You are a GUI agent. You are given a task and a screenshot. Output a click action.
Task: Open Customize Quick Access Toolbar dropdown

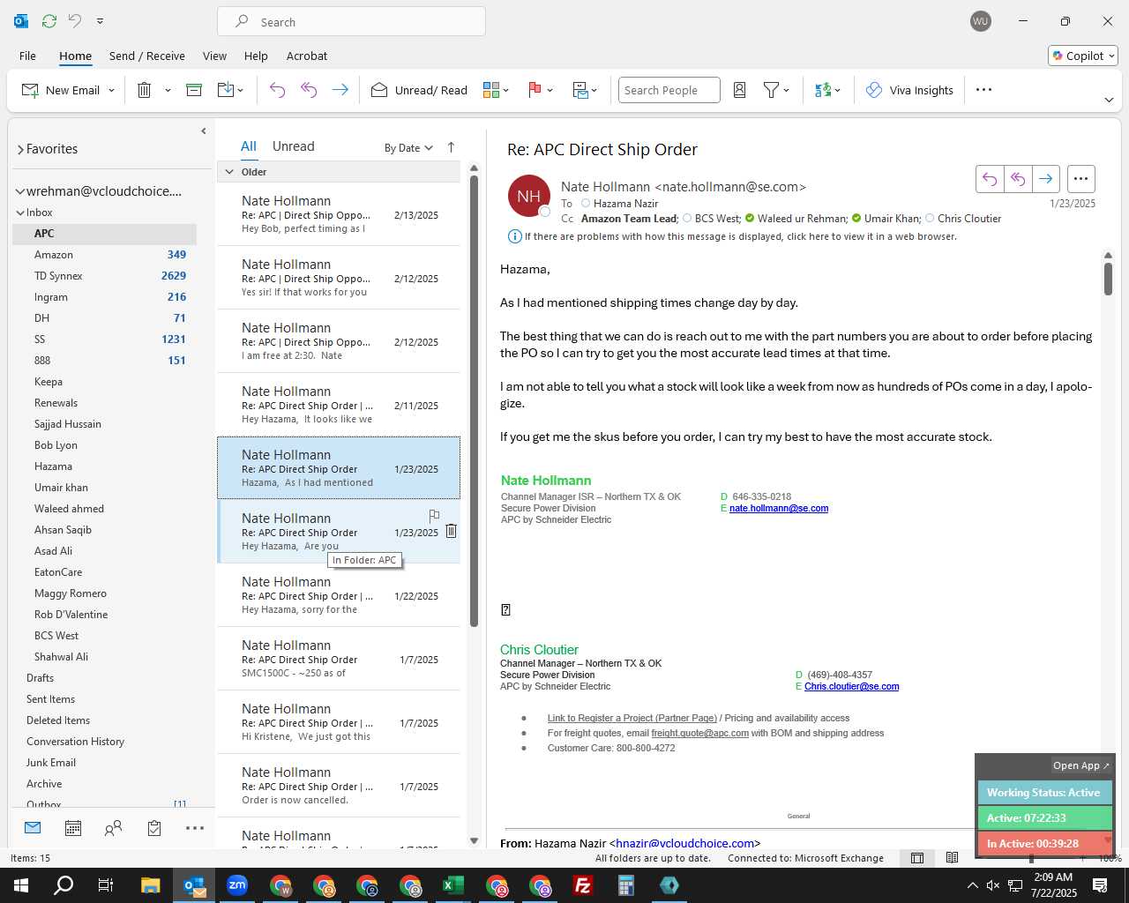100,21
